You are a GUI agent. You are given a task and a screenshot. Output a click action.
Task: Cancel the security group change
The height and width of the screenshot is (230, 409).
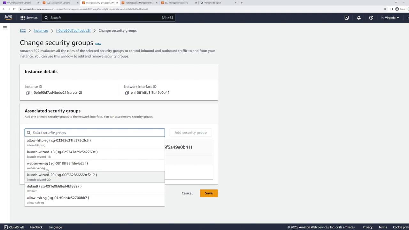[187, 193]
